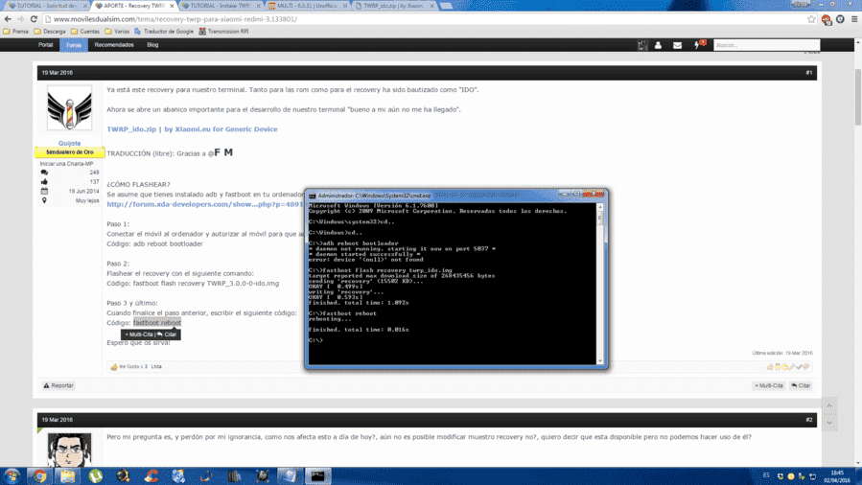Close the APORTE - Recovery TWRP tab
This screenshot has height=485, width=862.
pos(172,6)
